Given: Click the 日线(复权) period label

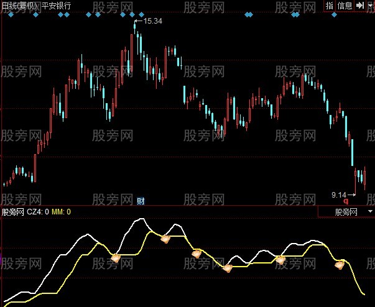Looking at the screenshot, I should pos(19,6).
